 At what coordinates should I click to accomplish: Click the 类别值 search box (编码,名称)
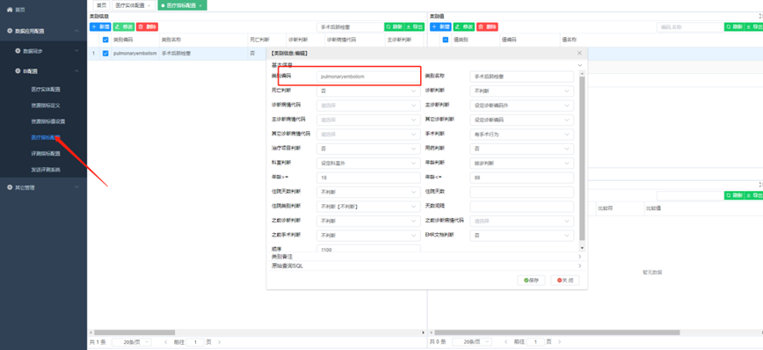point(689,26)
